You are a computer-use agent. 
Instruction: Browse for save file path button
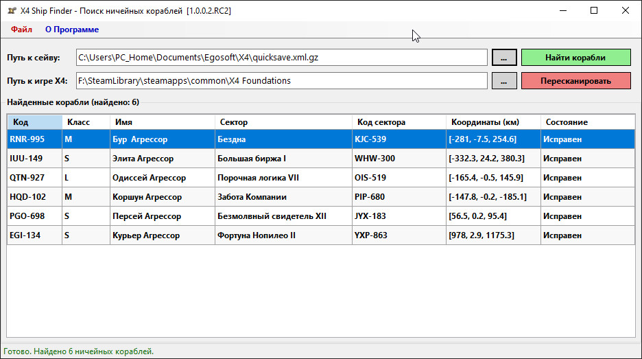504,58
